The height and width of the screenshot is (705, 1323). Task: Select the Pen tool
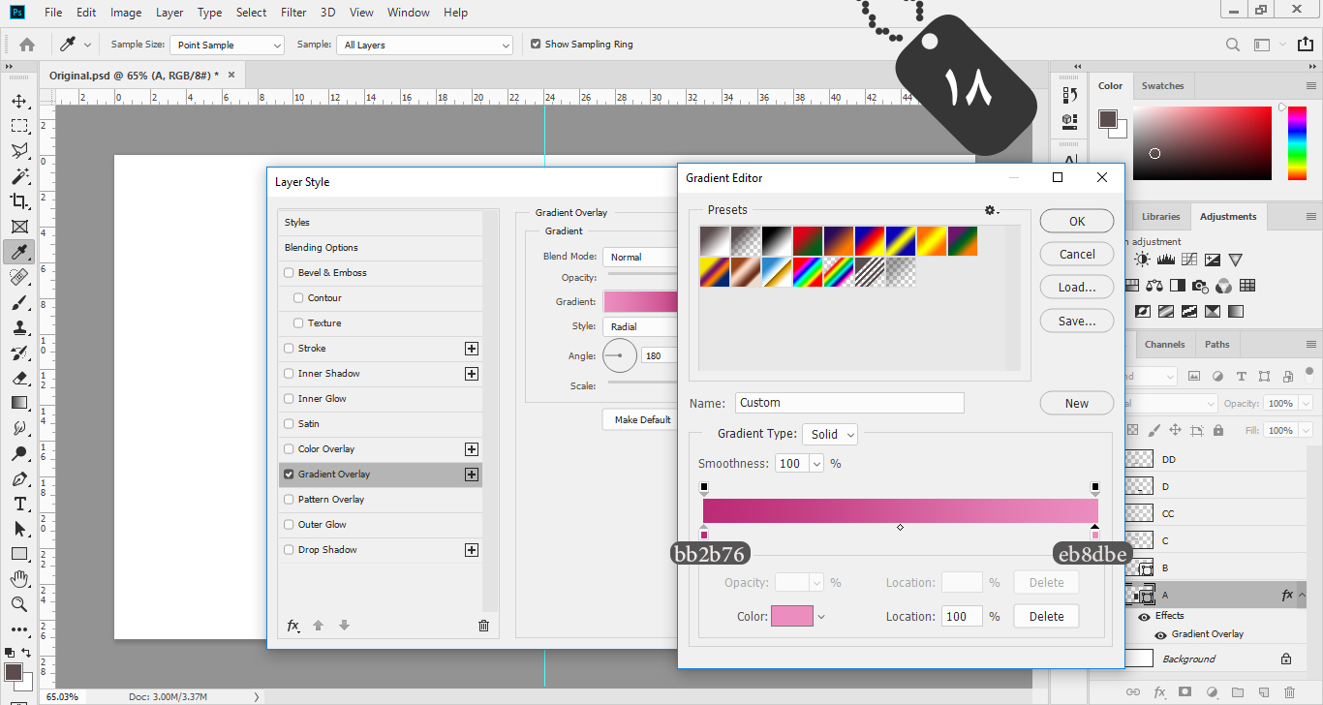point(19,478)
